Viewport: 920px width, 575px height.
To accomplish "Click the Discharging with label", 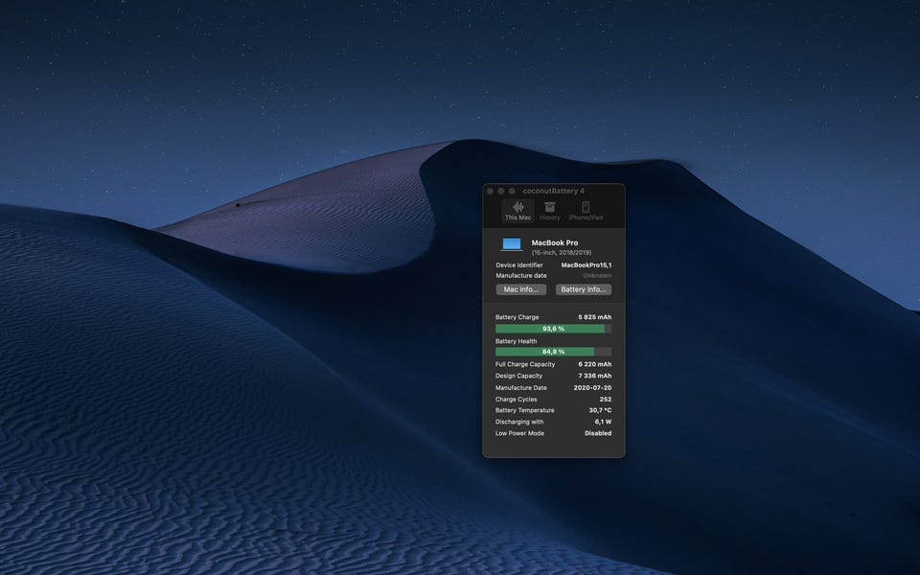I will click(x=519, y=422).
